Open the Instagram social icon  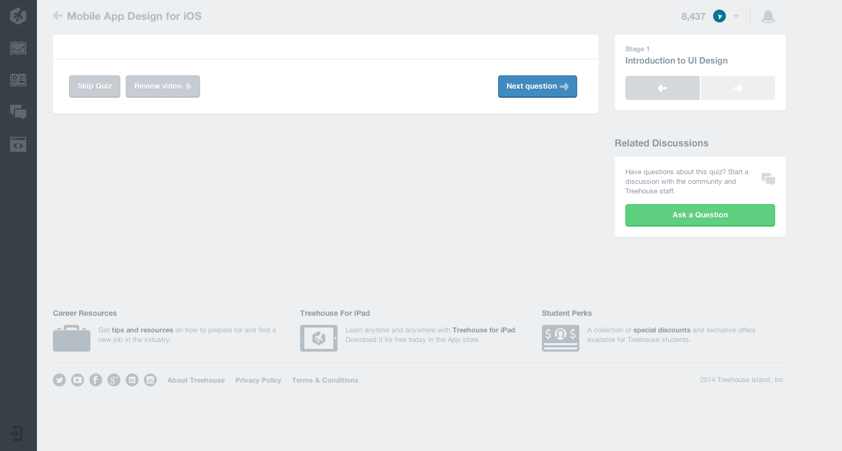pyautogui.click(x=150, y=380)
